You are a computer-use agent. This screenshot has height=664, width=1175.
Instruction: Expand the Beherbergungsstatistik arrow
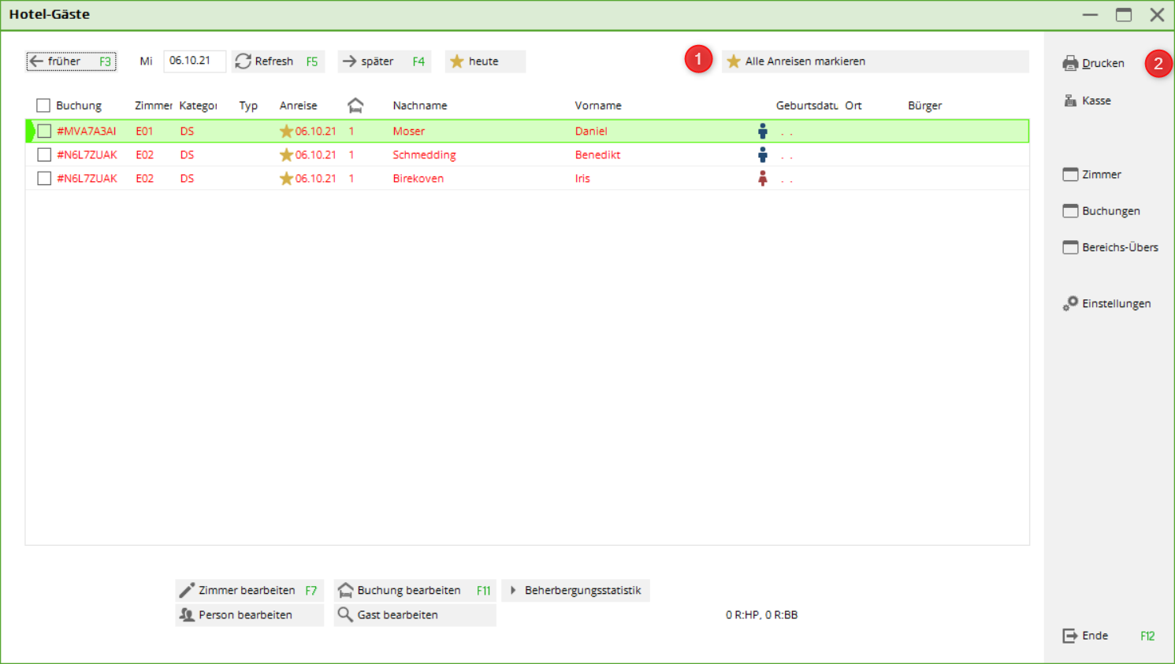(x=513, y=590)
